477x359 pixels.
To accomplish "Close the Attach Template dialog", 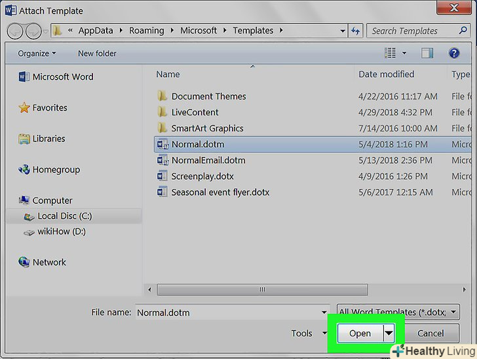I will pyautogui.click(x=454, y=7).
